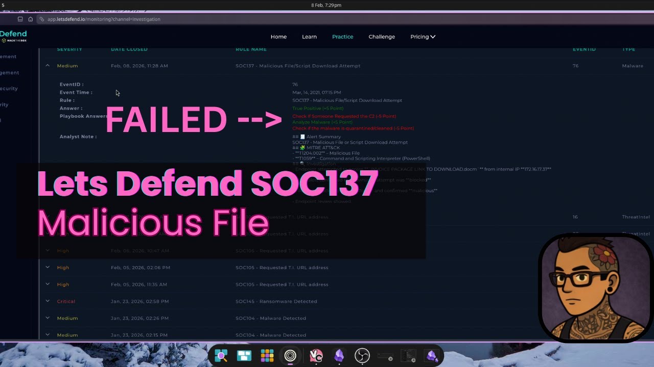Click 'Check if the malware is quarantined/cleaned (-5 Point)'
Image resolution: width=654 pixels, height=367 pixels.
click(353, 128)
